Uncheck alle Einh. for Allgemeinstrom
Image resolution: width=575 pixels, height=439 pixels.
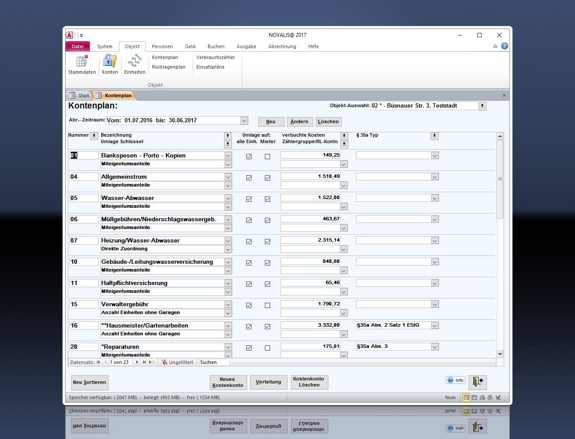coord(249,178)
